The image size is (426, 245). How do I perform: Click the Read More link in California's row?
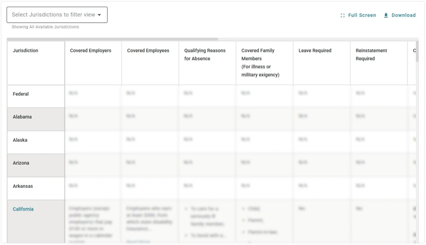pos(138,242)
